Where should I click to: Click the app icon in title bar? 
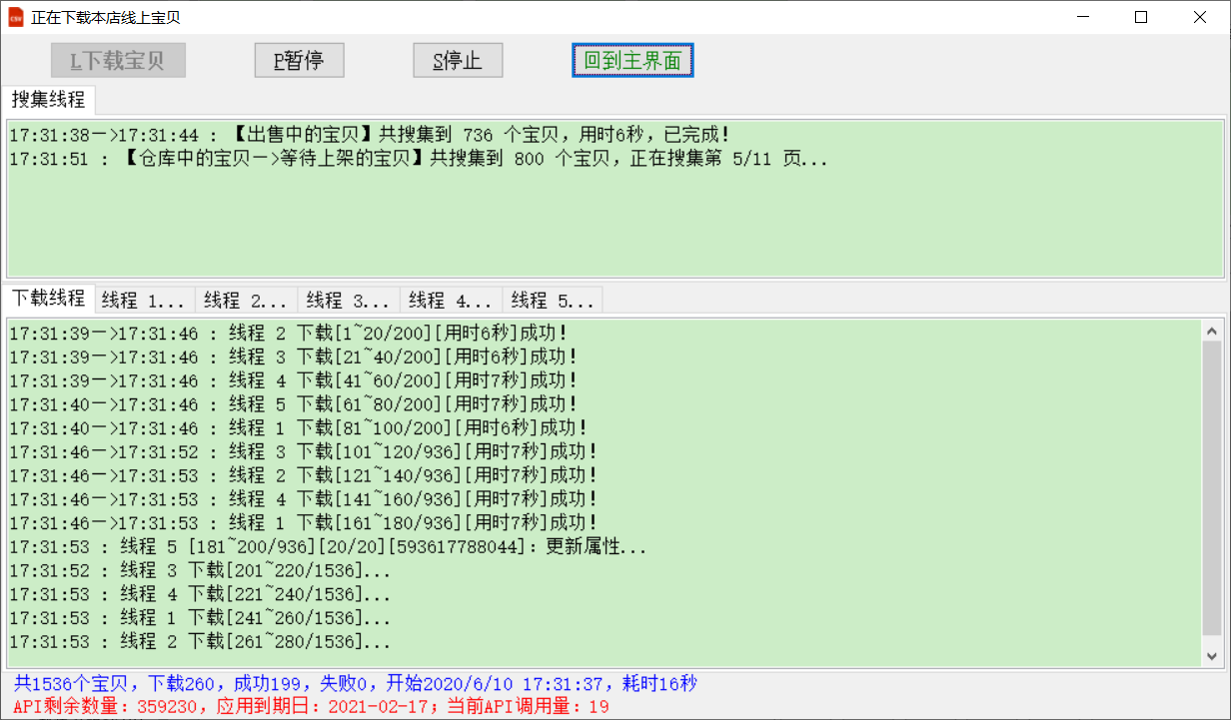pyautogui.click(x=16, y=17)
